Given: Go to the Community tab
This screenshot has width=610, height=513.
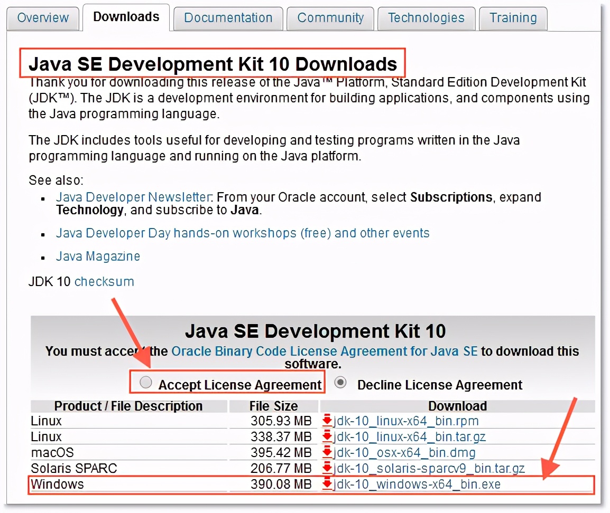Looking at the screenshot, I should point(330,18).
